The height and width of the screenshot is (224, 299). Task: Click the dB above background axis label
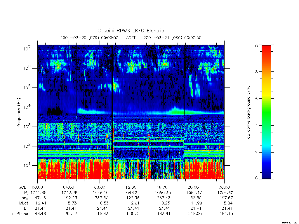click(248, 112)
